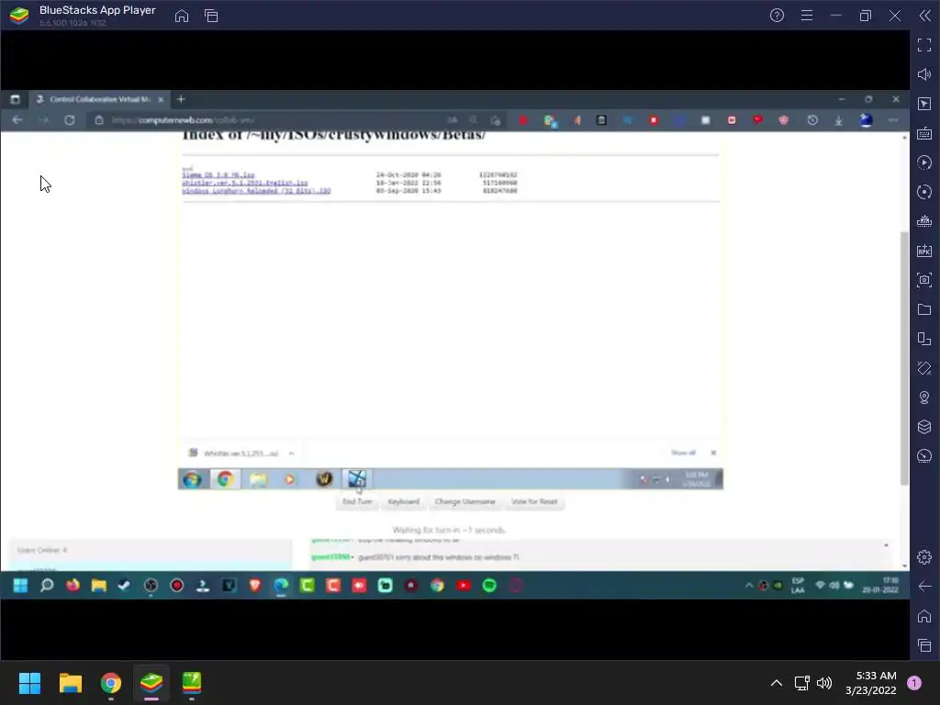Open the browser downloads arrow icon
940x705 pixels.
839,120
